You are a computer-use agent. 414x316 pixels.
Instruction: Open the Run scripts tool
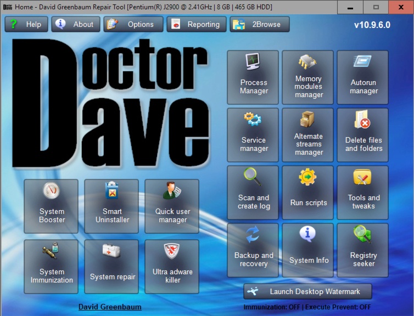(308, 193)
